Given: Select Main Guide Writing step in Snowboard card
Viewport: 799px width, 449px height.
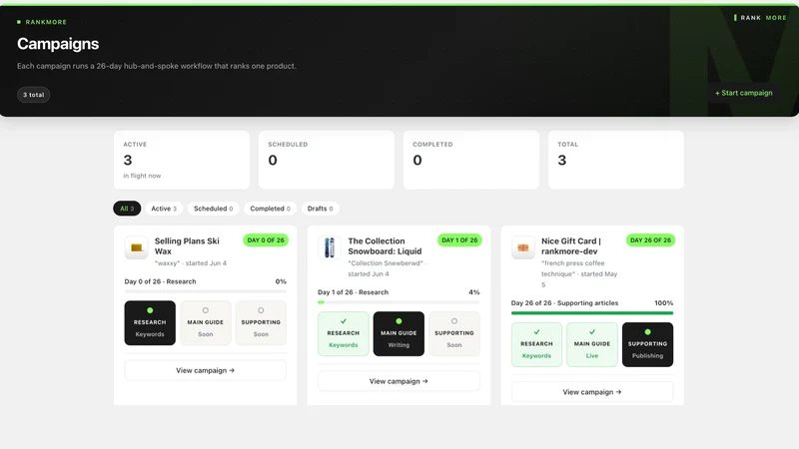Looking at the screenshot, I should (399, 333).
